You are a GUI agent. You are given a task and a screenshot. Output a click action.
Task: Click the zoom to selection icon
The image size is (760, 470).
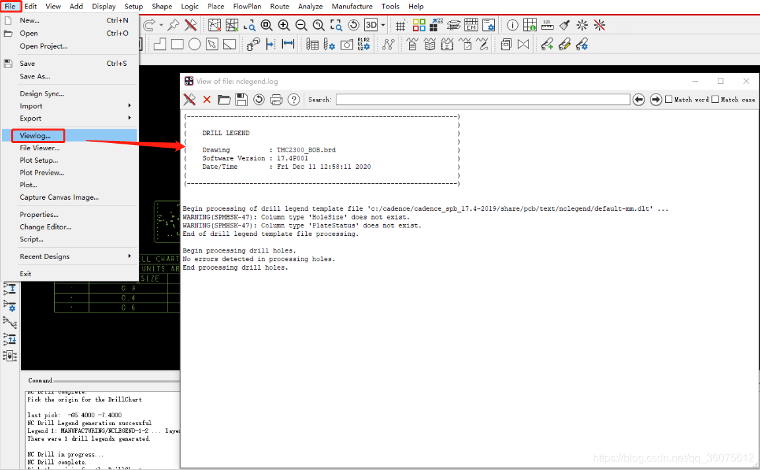[336, 25]
